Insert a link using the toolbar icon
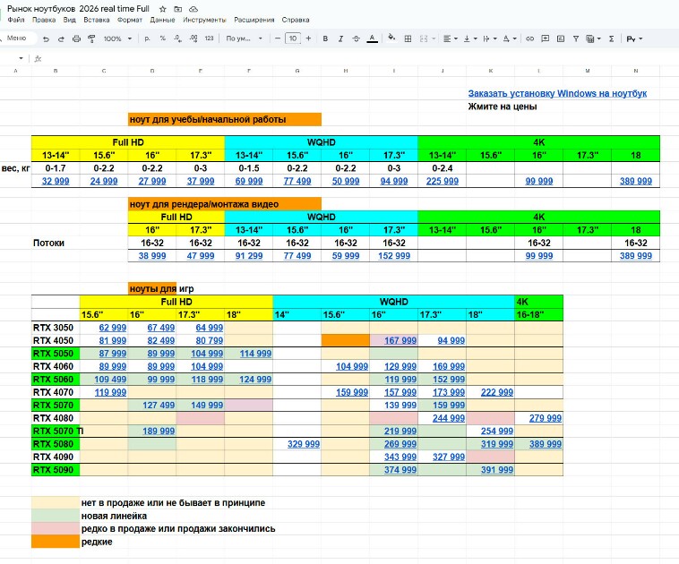This screenshot has height=564, width=679. (529, 39)
